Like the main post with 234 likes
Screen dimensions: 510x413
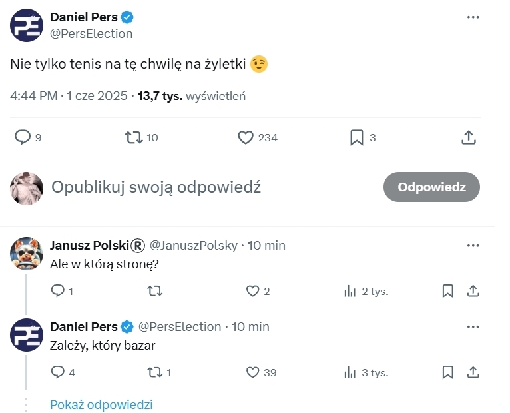click(246, 137)
